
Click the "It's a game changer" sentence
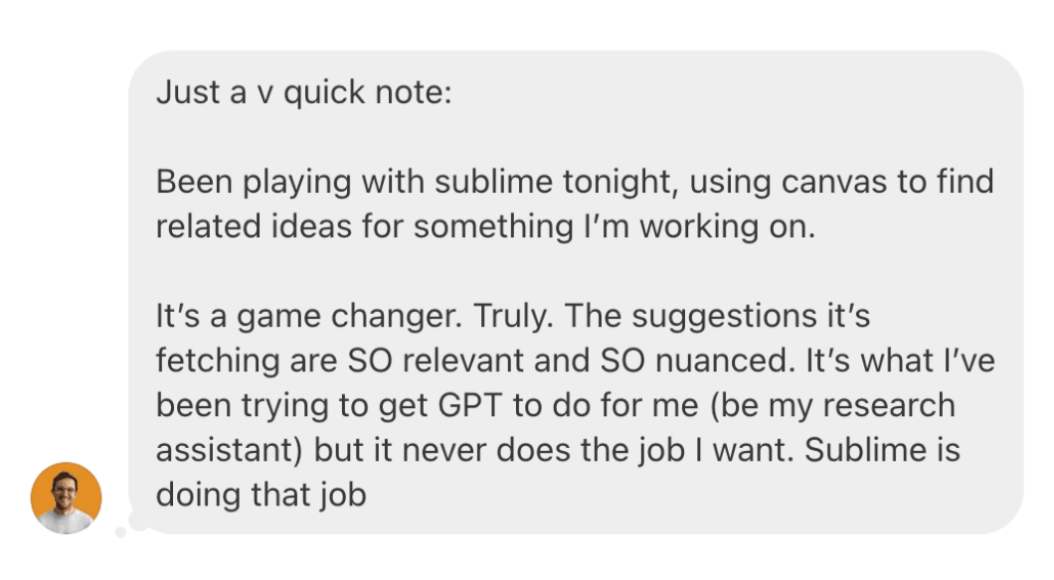310,317
